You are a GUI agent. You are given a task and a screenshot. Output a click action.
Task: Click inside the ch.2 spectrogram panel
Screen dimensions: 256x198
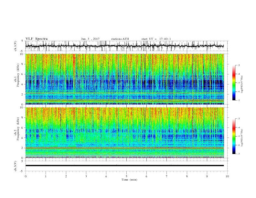tap(124, 133)
